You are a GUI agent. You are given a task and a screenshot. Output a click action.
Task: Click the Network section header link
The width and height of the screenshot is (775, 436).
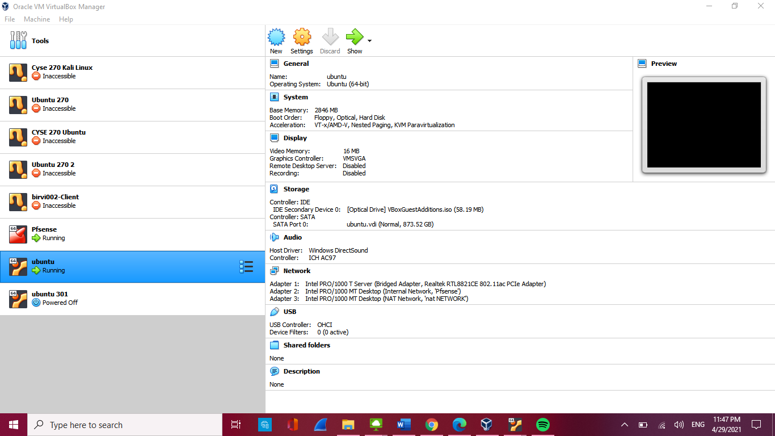[x=297, y=271]
